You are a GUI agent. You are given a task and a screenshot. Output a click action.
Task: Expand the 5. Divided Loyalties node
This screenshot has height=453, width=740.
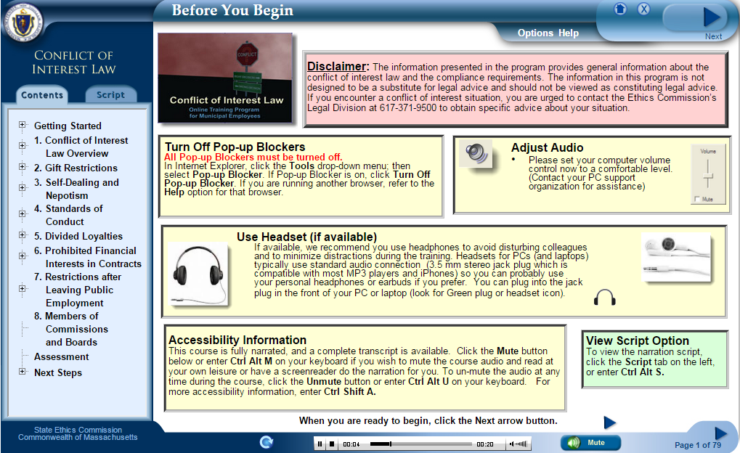(x=23, y=234)
